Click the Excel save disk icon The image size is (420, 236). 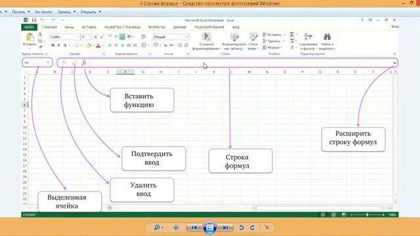coord(34,20)
